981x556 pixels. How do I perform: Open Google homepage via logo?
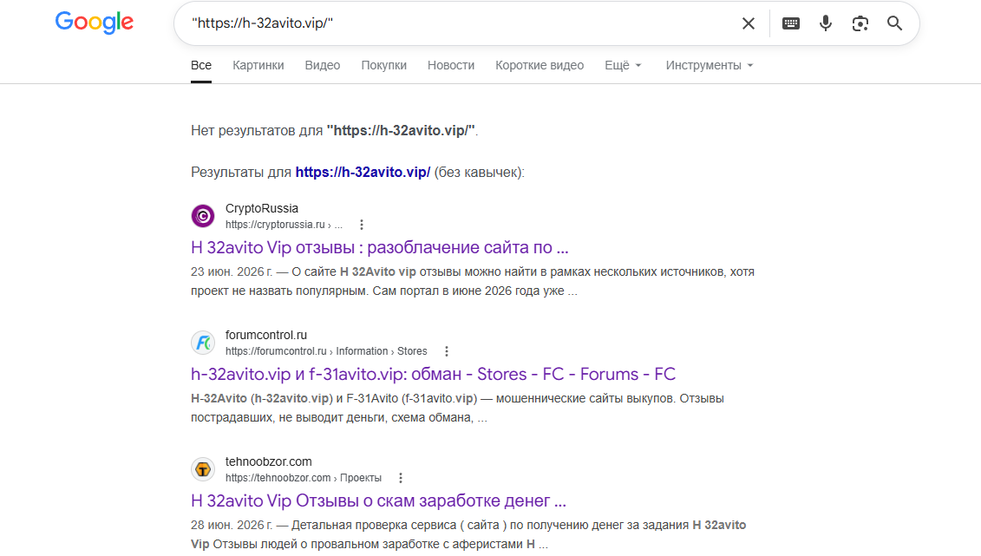pos(95,23)
